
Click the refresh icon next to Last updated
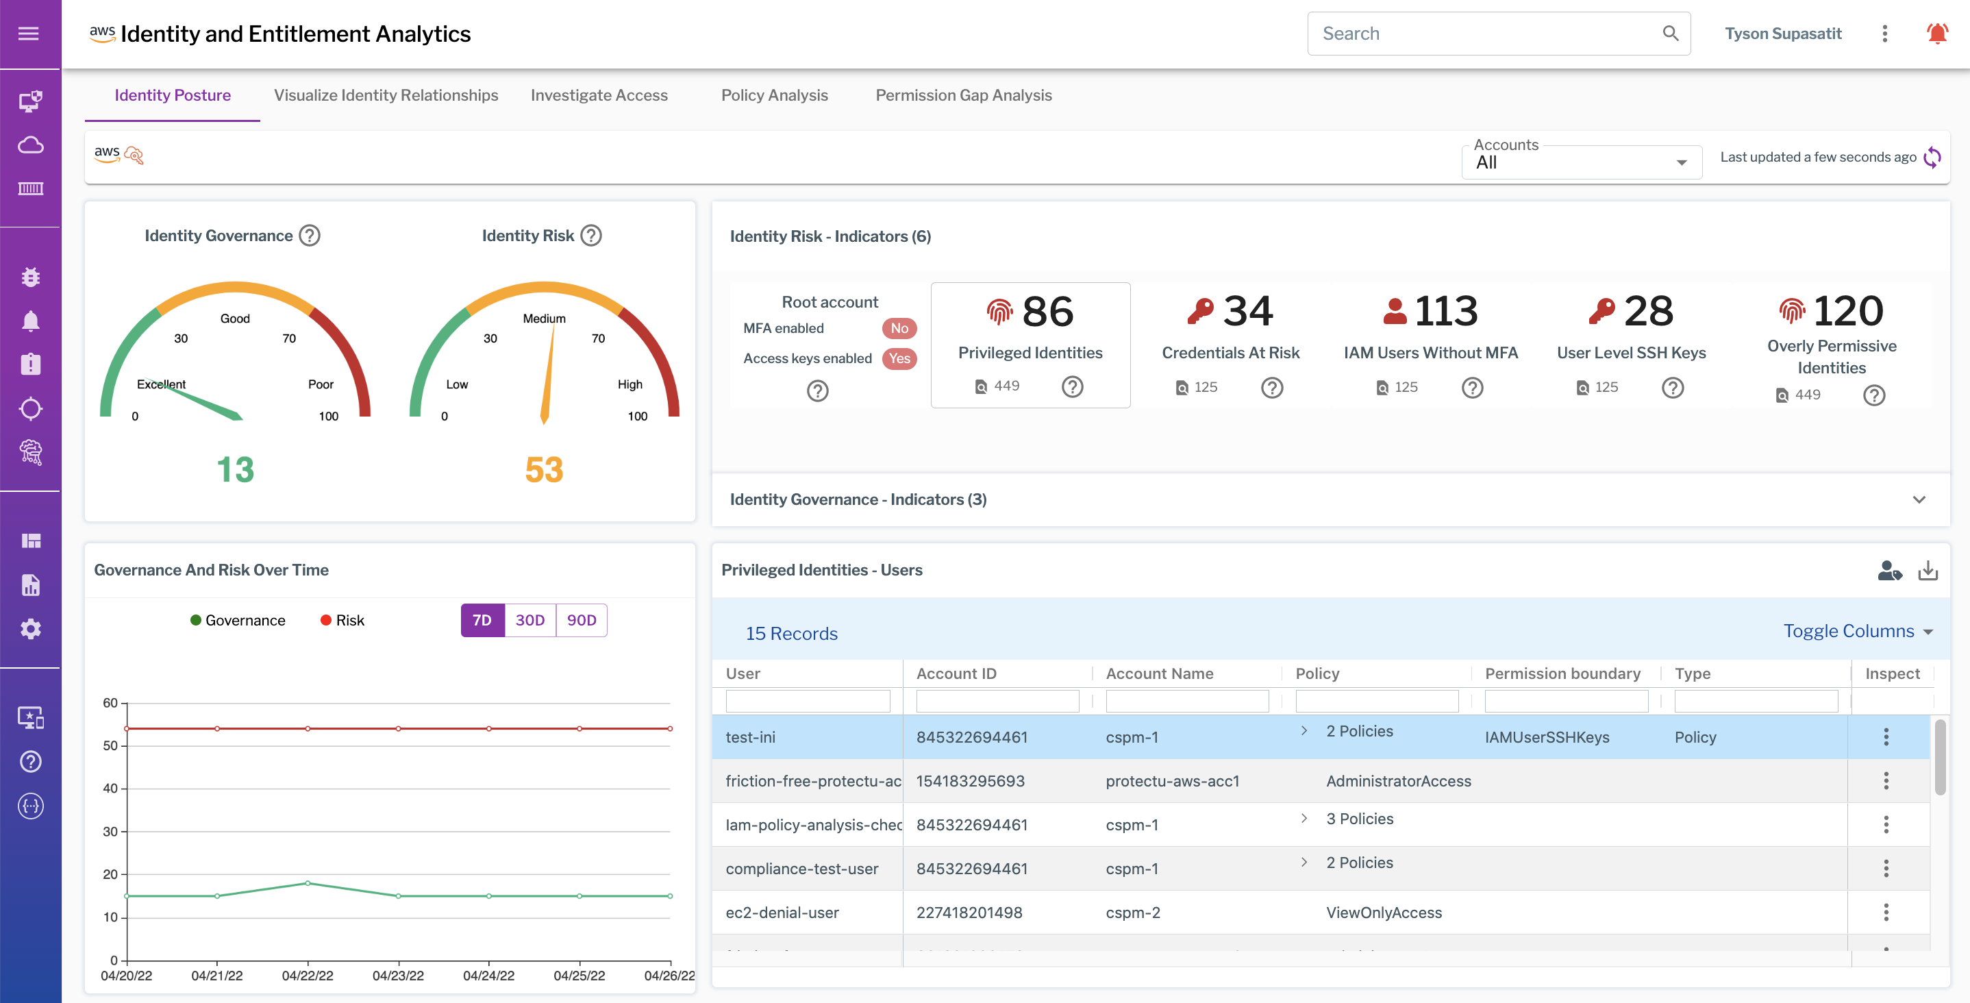click(x=1934, y=157)
